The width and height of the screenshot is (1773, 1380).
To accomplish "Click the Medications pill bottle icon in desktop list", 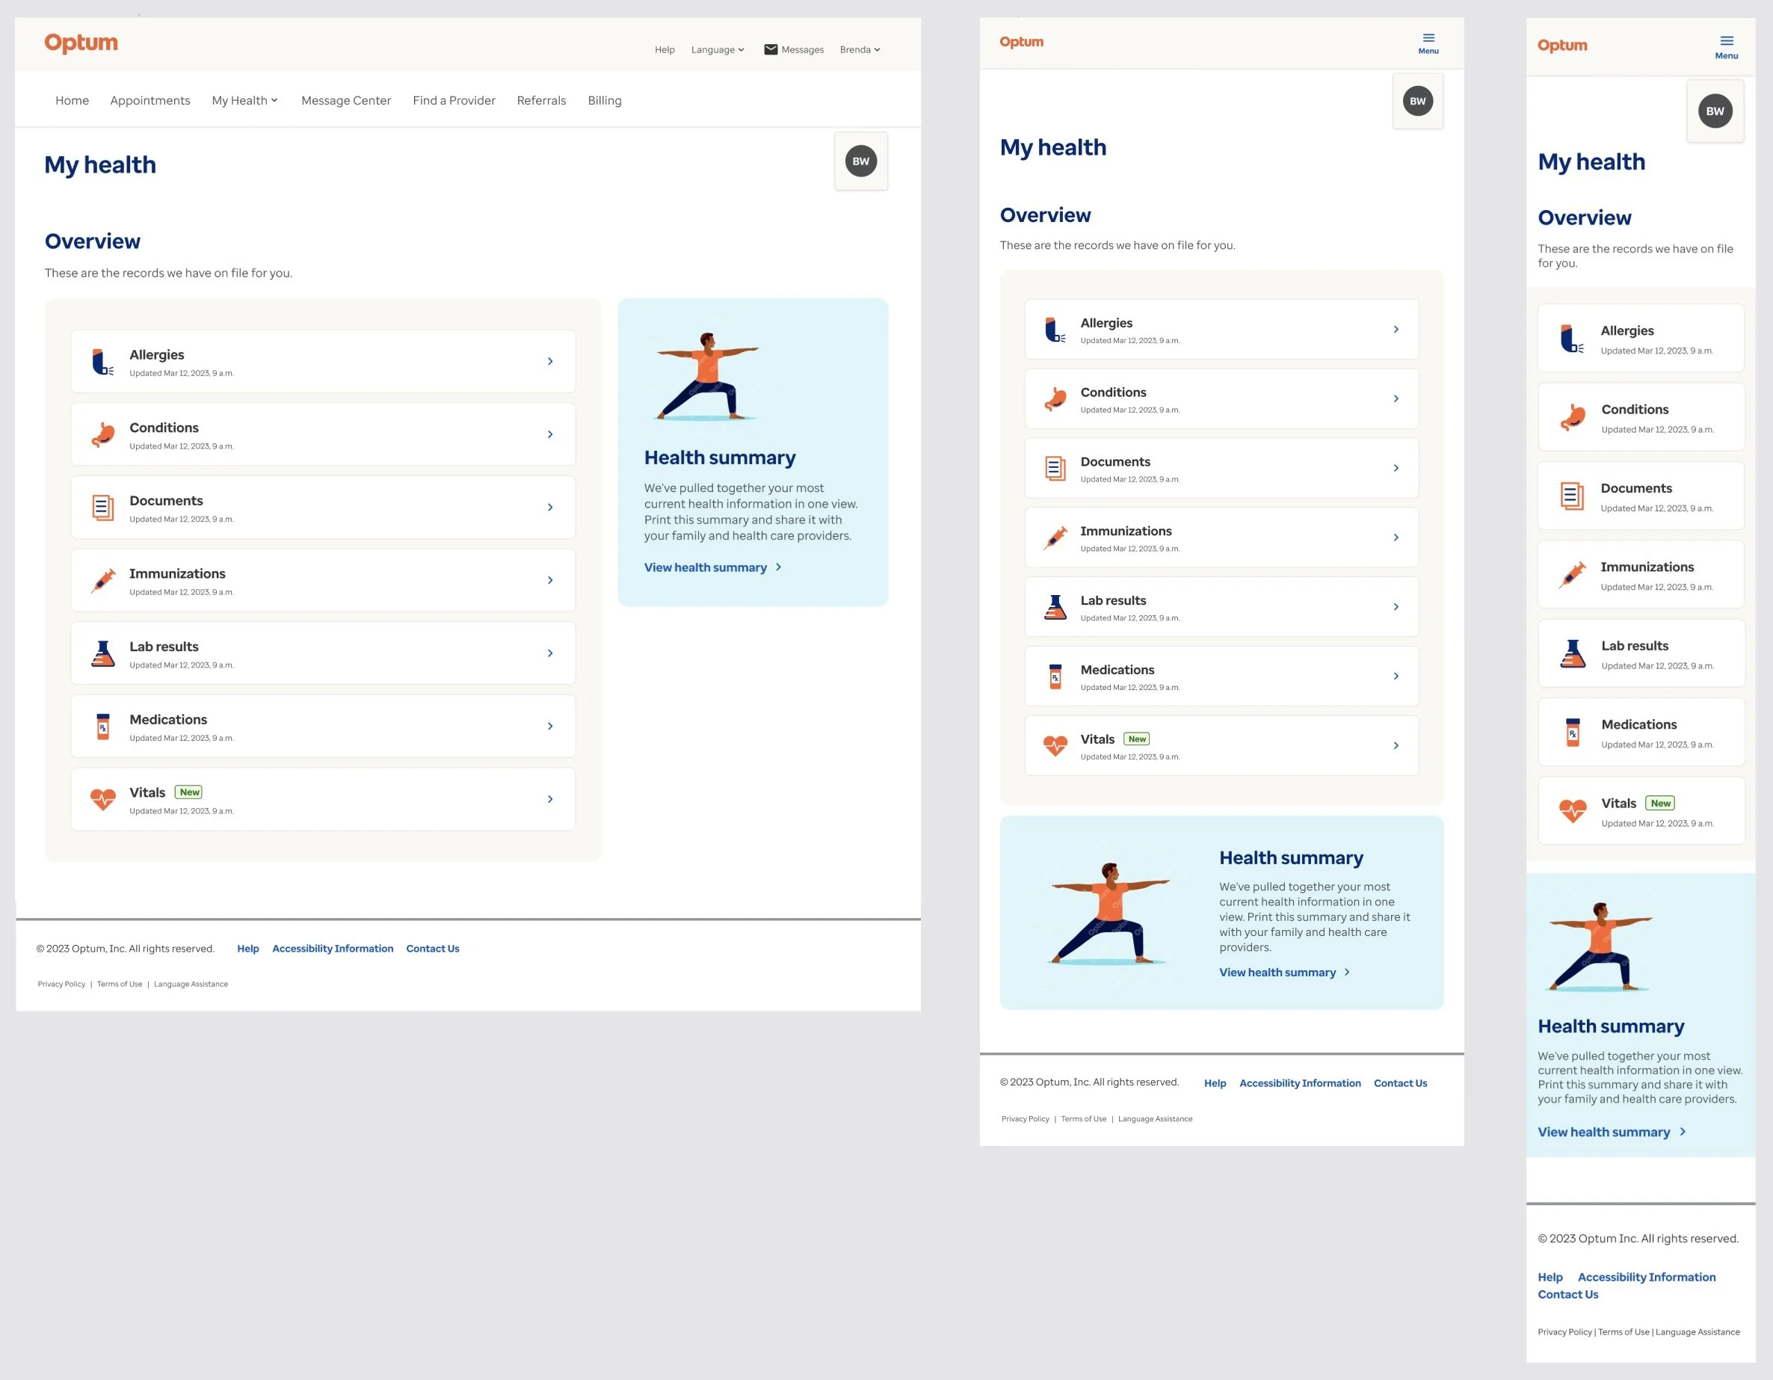I will tap(102, 727).
